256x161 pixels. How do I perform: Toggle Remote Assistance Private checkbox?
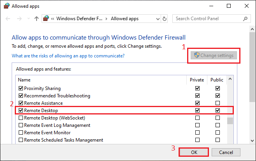point(197,103)
